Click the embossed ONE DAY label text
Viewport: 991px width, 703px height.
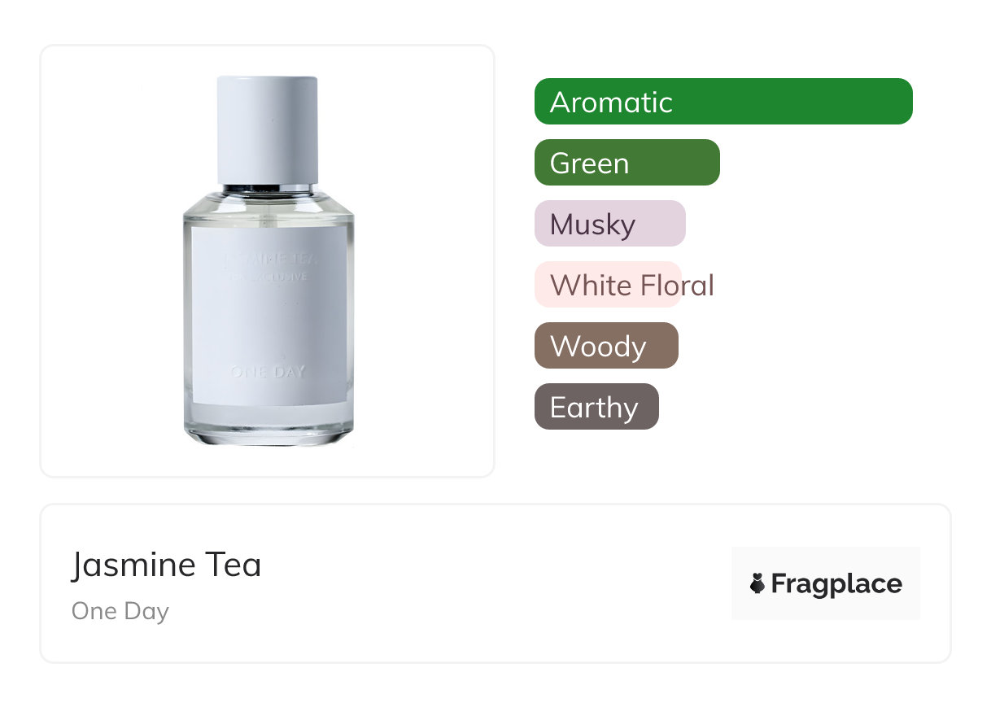[x=268, y=373]
